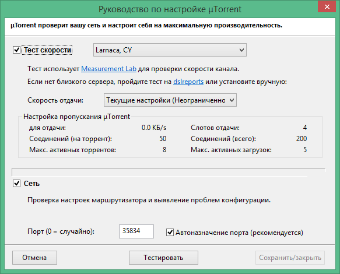Click the Настройка пропускания µTorrent group title
Screen dimensions: 340x274
click(x=76, y=117)
